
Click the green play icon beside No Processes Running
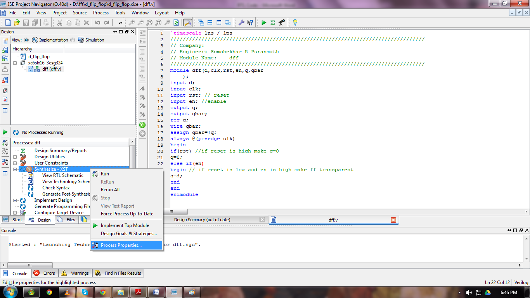click(5, 132)
